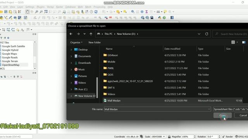The height and width of the screenshot is (139, 248).
Task: Open the address bar history dropdown
Action: [199, 34]
